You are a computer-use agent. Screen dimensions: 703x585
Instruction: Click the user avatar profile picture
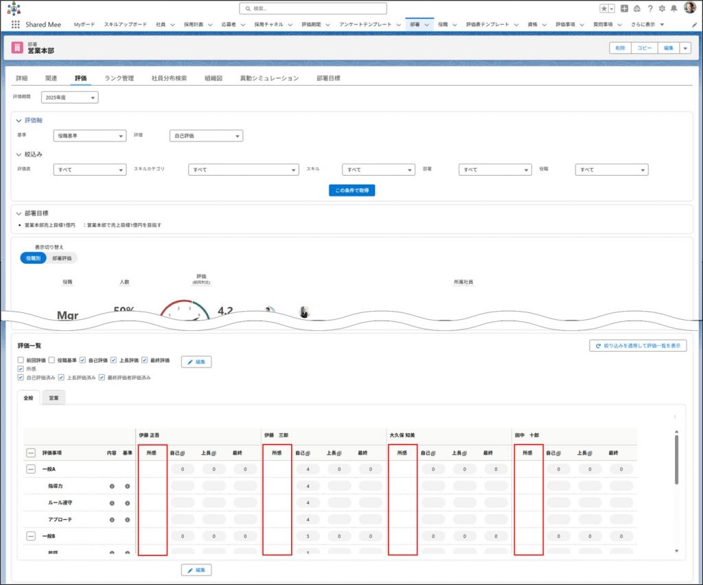[x=690, y=8]
